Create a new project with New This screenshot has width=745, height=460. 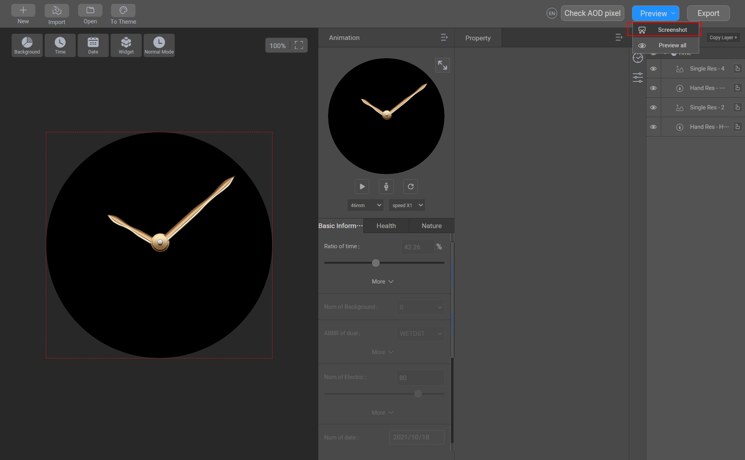pyautogui.click(x=23, y=14)
